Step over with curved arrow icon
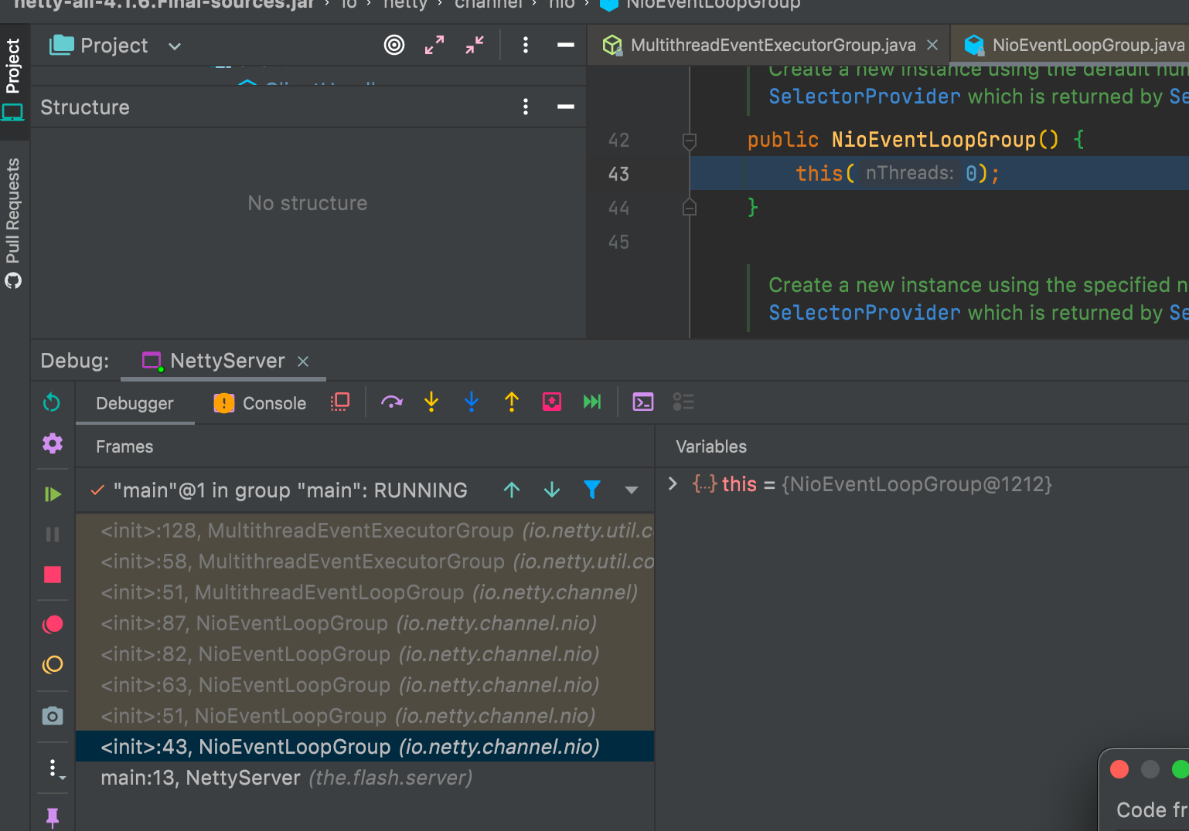Screen dimensions: 1189x831 (392, 402)
